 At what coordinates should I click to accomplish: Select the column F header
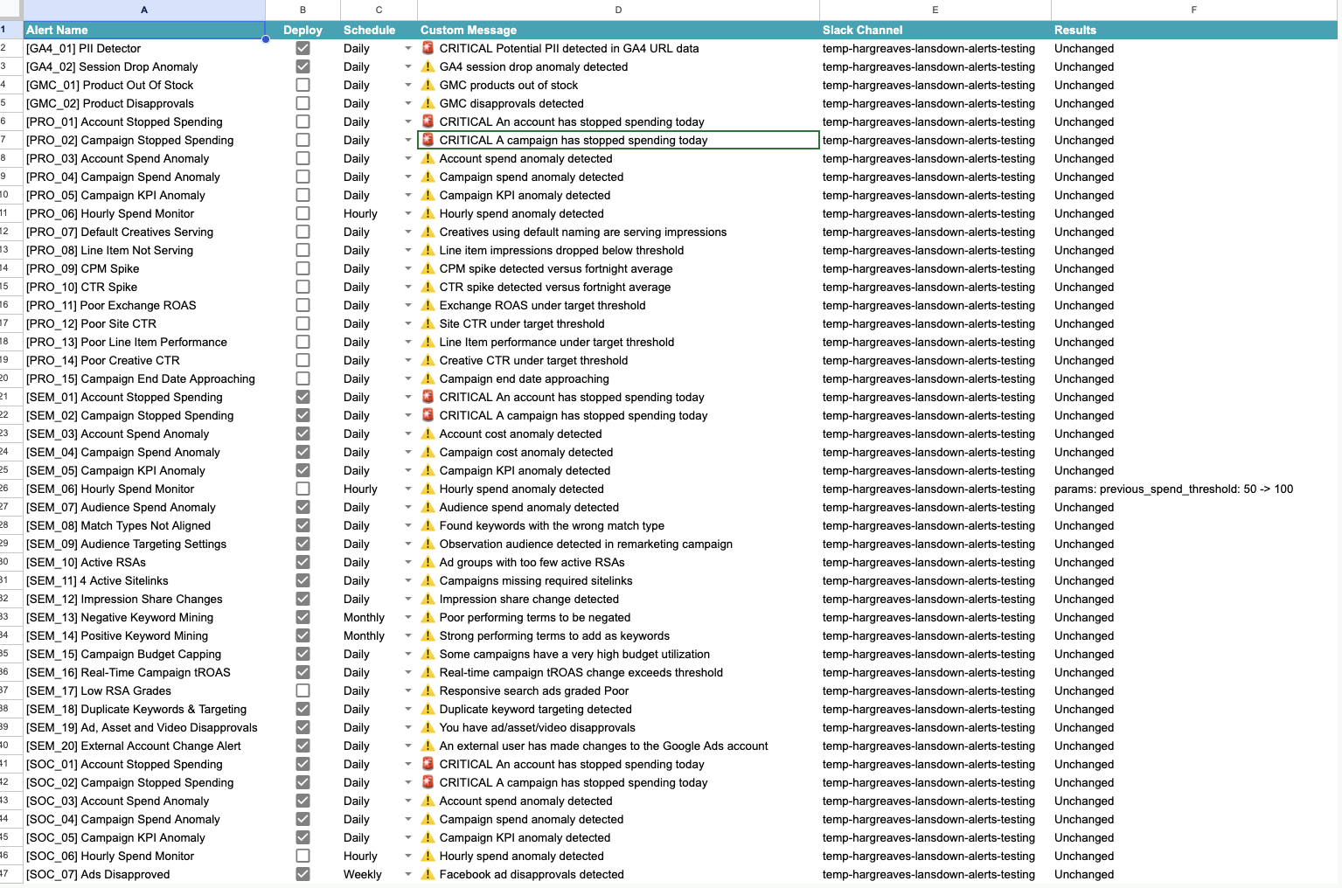[x=1193, y=10]
